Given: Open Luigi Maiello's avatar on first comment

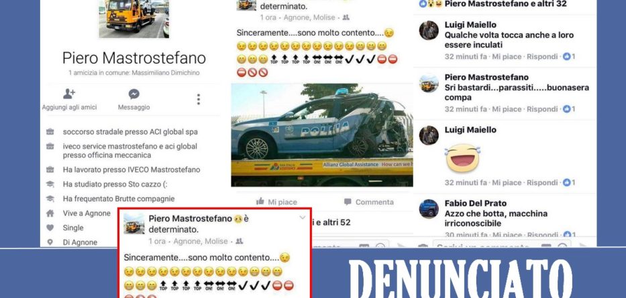Looking at the screenshot, I should click(x=429, y=30).
